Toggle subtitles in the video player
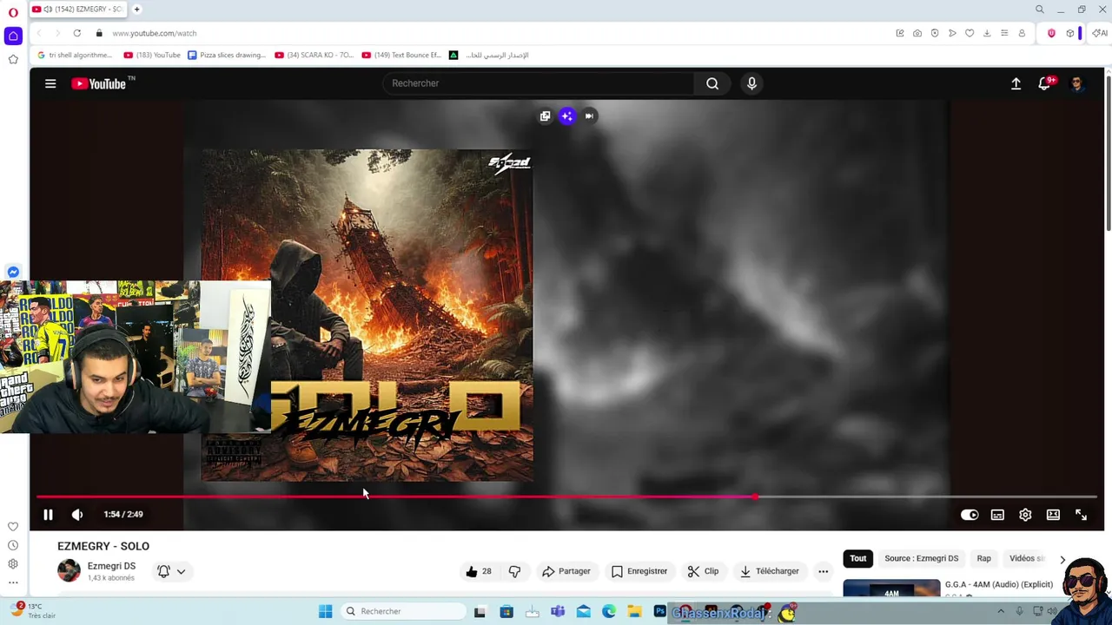This screenshot has height=625, width=1112. tap(997, 515)
